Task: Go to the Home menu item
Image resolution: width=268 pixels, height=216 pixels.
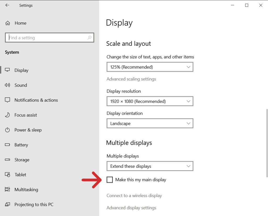Action: click(x=20, y=23)
